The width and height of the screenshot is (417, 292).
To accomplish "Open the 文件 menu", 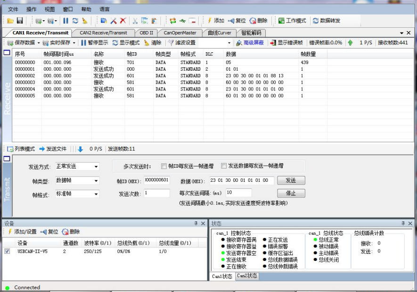I will [13, 9].
